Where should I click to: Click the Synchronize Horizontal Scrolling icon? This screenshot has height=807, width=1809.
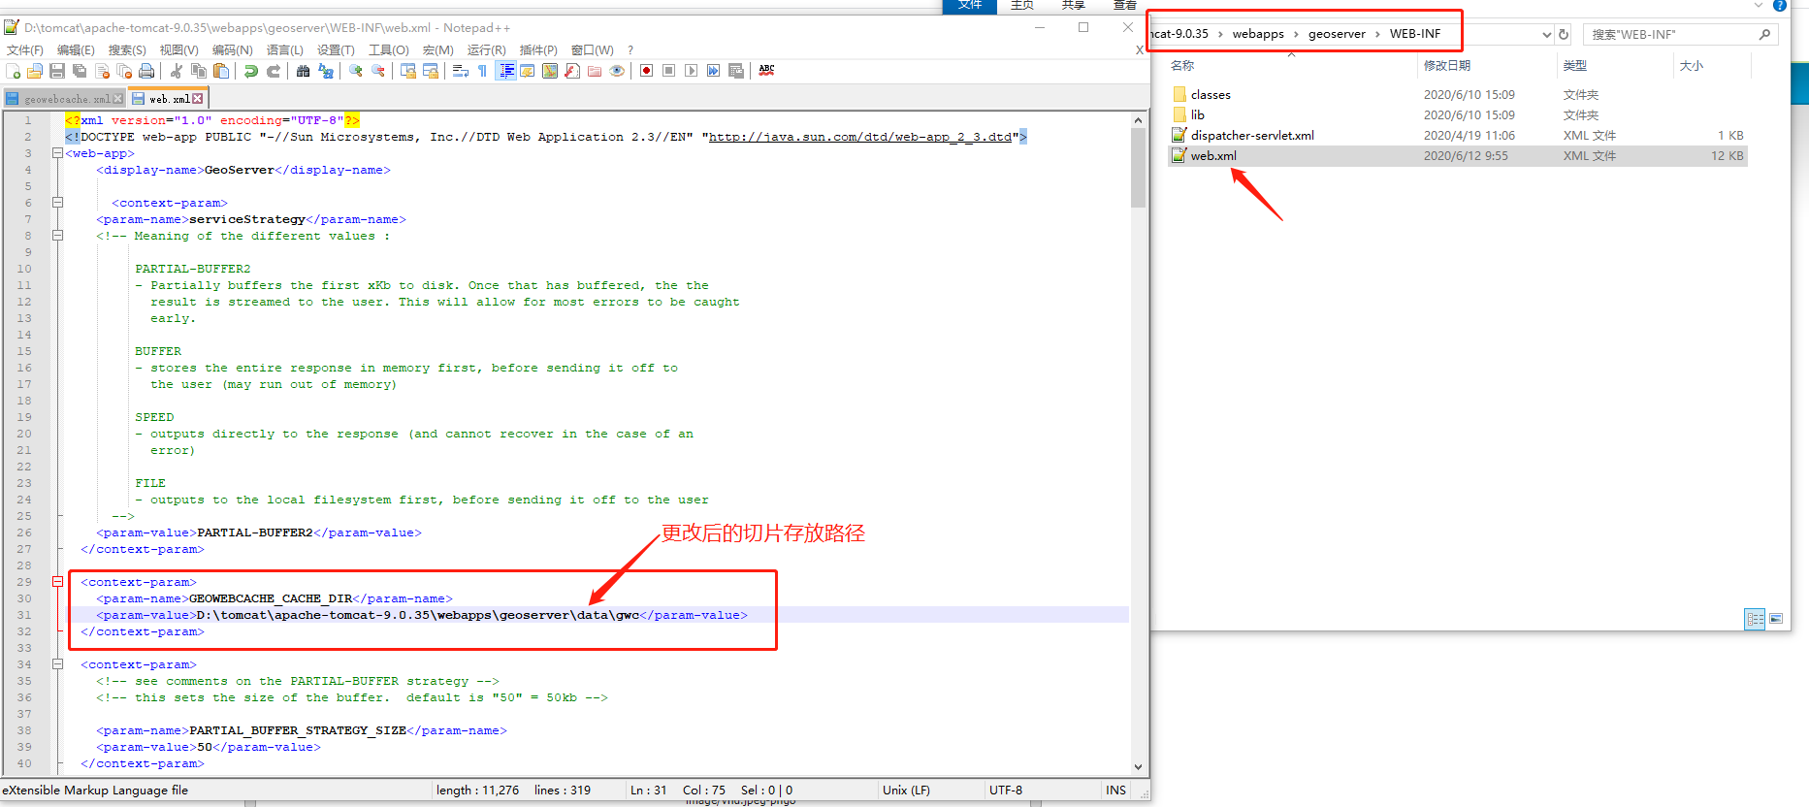(x=431, y=71)
